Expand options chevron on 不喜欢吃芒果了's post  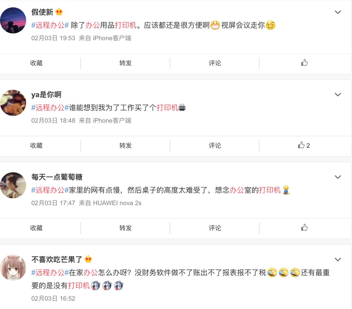(x=338, y=259)
